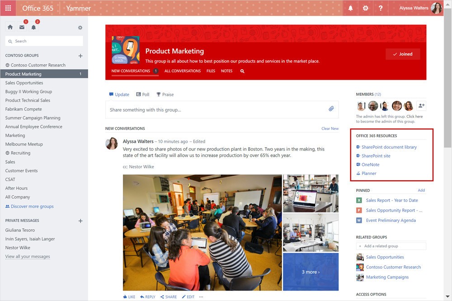This screenshot has height=301, width=452.
Task: Click Clear New link
Action: [x=330, y=129]
